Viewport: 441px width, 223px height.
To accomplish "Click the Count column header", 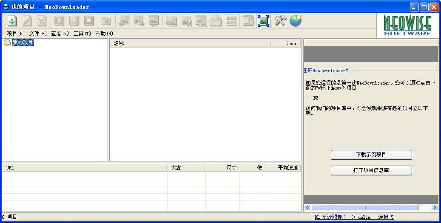I will [x=286, y=43].
